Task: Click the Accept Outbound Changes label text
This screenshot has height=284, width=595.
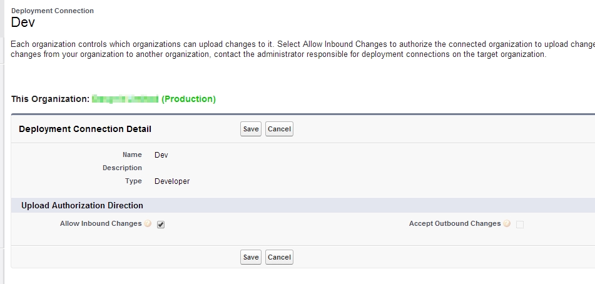Action: (x=455, y=223)
